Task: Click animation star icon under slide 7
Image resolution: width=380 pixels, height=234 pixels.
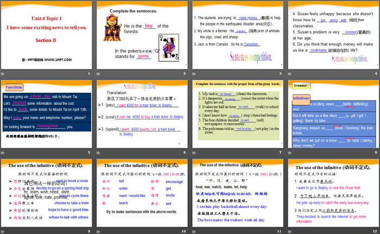Action: [194, 153]
